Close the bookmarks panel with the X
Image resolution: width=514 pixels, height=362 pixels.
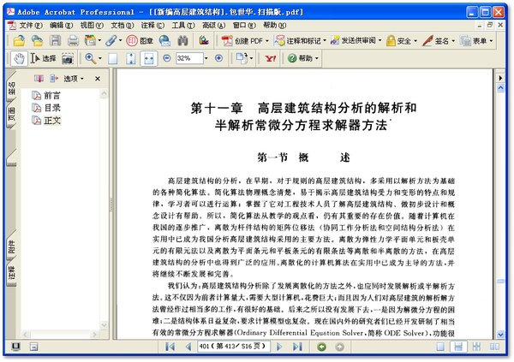[98, 79]
